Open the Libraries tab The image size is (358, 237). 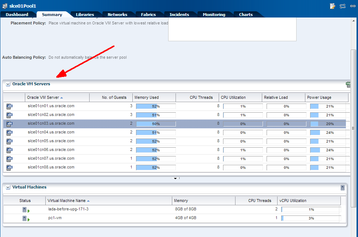[x=85, y=15]
